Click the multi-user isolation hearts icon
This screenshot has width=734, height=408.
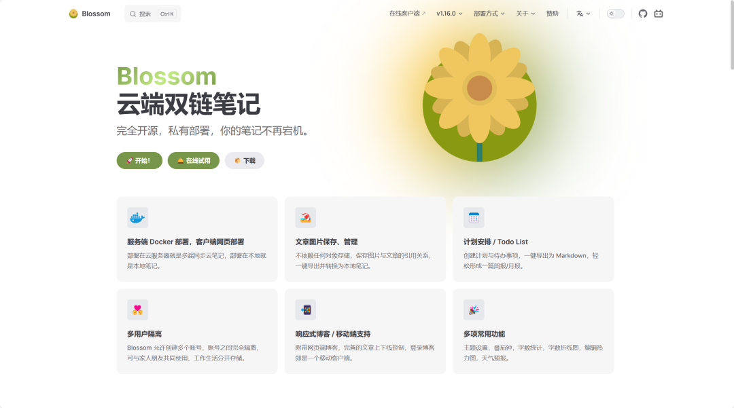(x=137, y=309)
